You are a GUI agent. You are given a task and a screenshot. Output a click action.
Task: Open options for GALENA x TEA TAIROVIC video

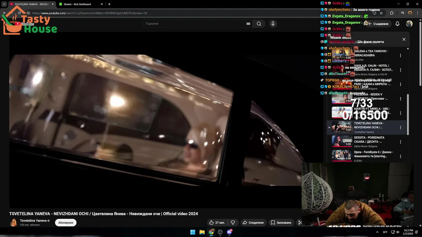pyautogui.click(x=401, y=56)
